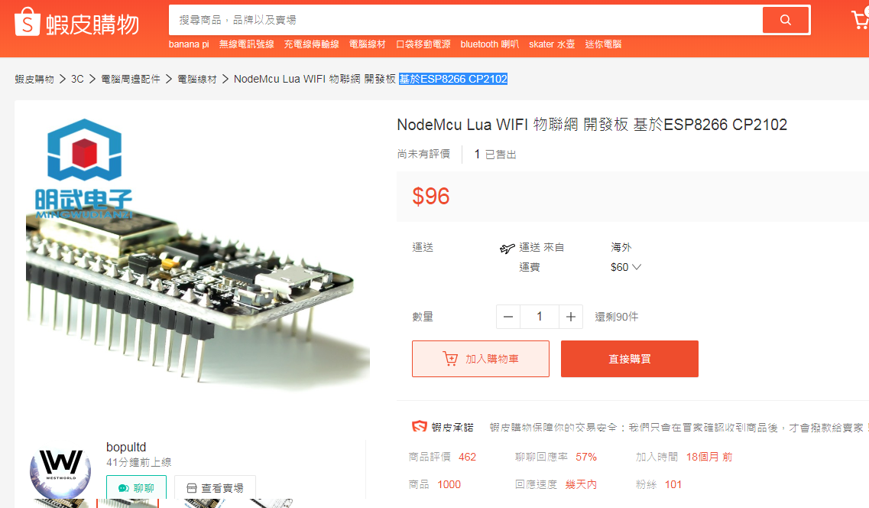Open 電腦線材 breadcrumb link
The width and height of the screenshot is (869, 508).
[x=196, y=79]
